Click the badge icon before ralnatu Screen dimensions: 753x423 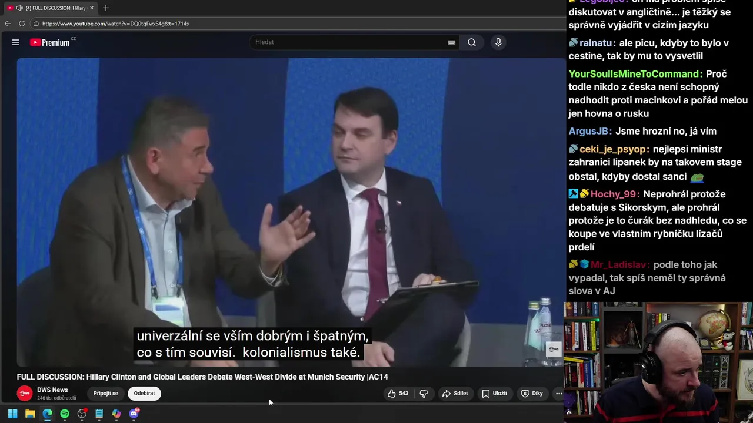click(x=573, y=43)
